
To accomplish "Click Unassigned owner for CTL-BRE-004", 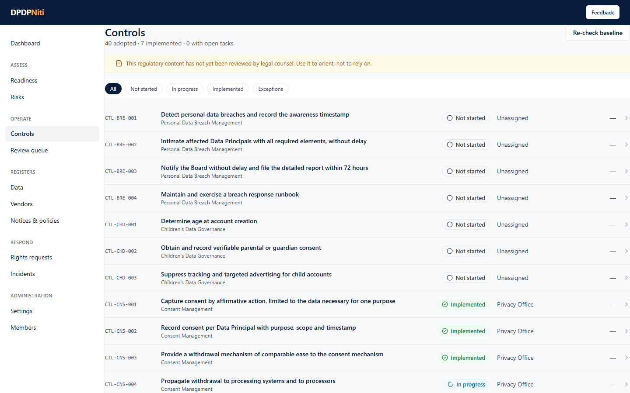I will point(513,198).
